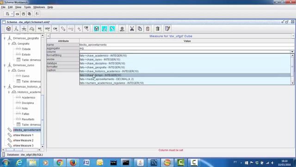
Task: Select the Estado level in tree
Action: point(26,55)
